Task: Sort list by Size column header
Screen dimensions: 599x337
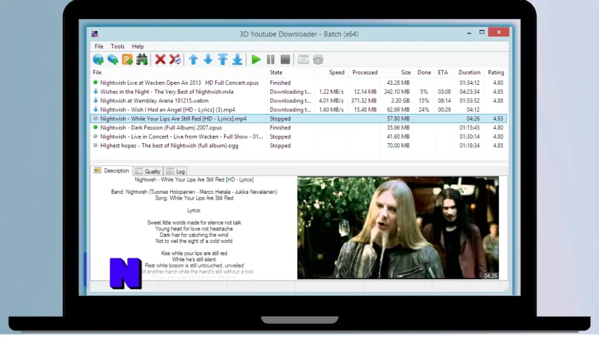Action: (406, 72)
